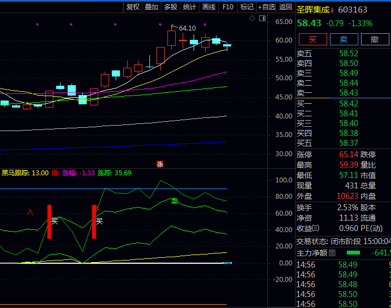Click the diamond icon above the chart

coord(252,19)
